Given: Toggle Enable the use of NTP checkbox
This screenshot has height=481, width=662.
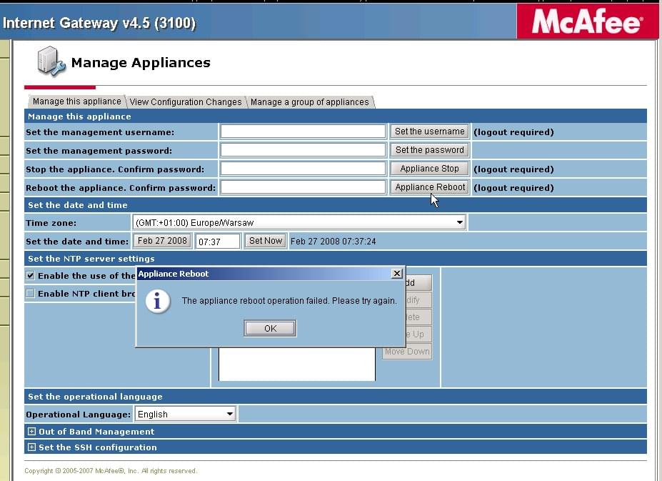Looking at the screenshot, I should [30, 276].
